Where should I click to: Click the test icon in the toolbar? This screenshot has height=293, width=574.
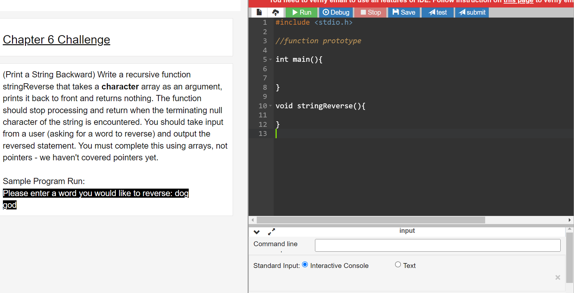437,12
